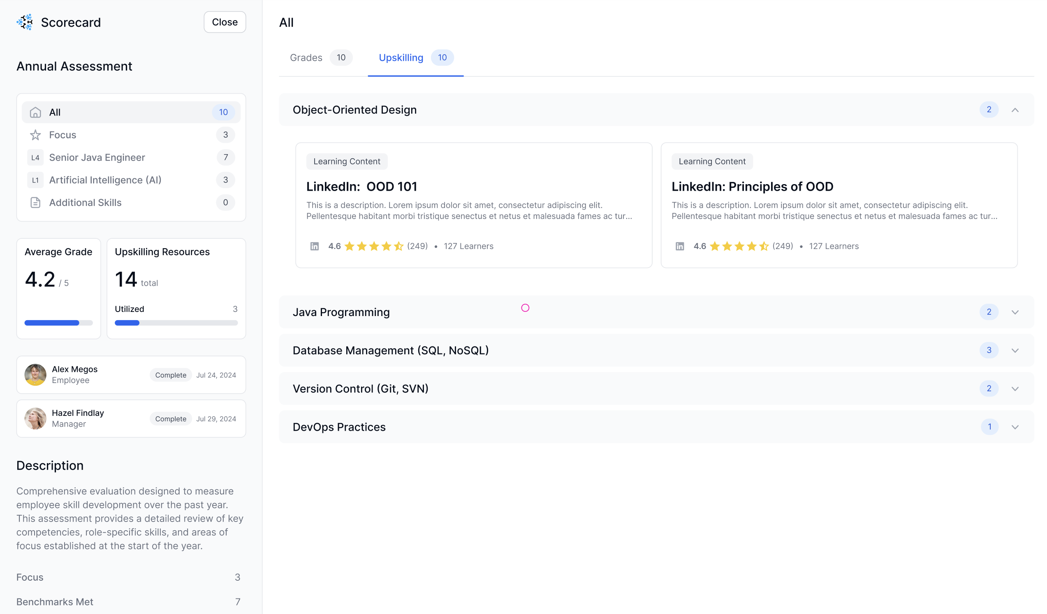
Task: Open the LinkedIn: OOD 101 course title
Action: tap(361, 187)
